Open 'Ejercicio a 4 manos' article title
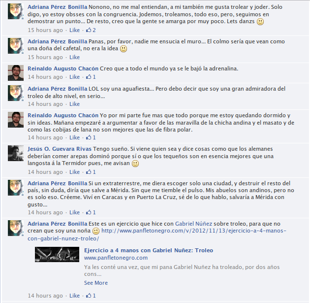310x303 pixels. [149, 250]
